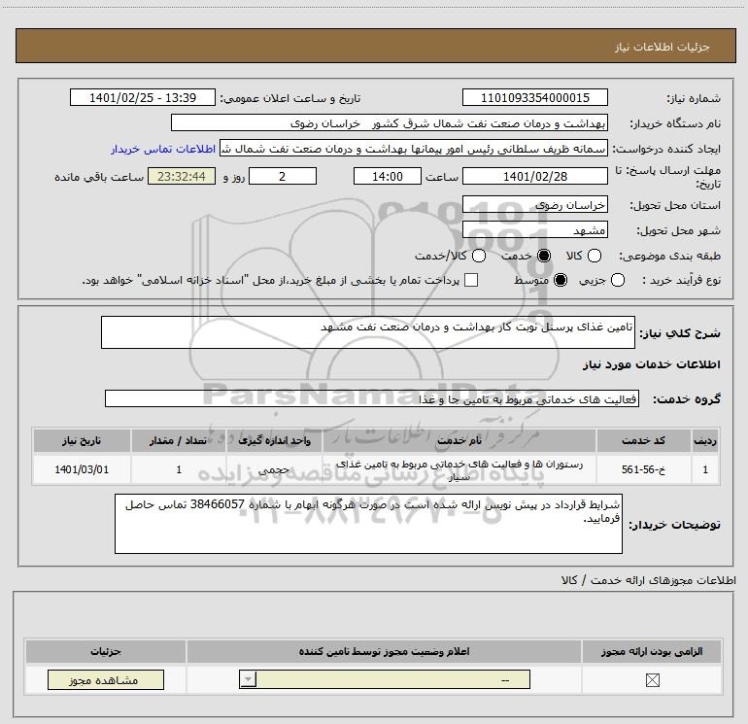
Task: Click the deadline date field 1401/02/28
Action: pos(534,176)
